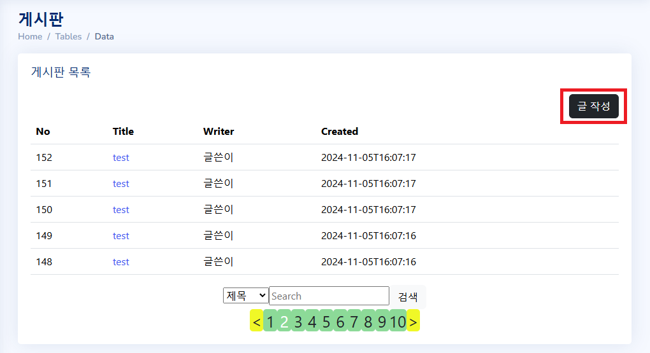Click the No column header

click(43, 132)
